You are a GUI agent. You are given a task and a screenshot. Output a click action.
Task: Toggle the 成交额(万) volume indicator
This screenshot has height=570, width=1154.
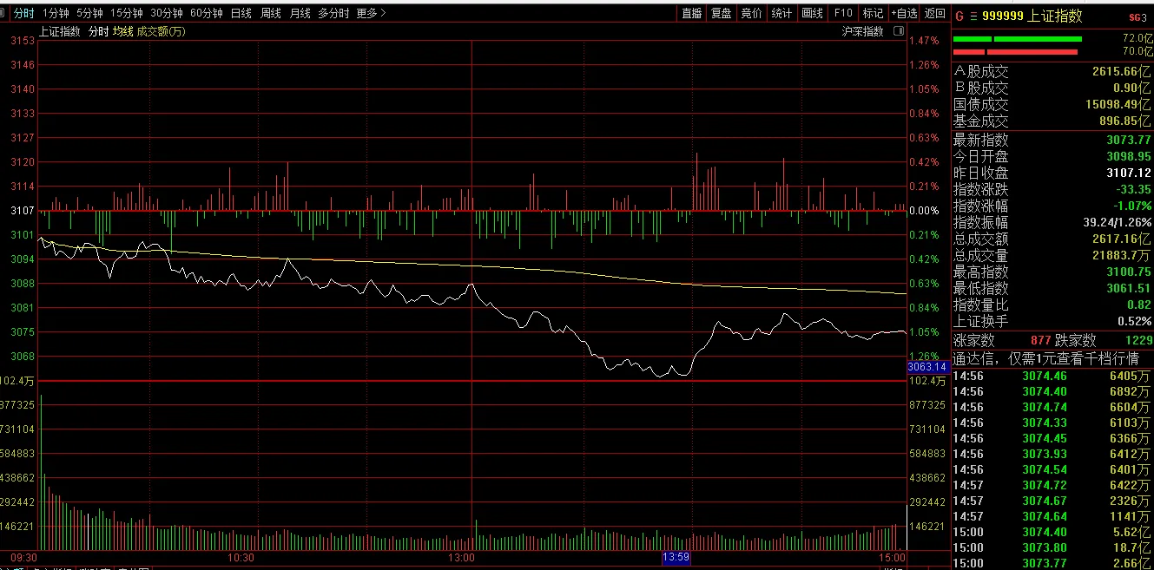162,31
